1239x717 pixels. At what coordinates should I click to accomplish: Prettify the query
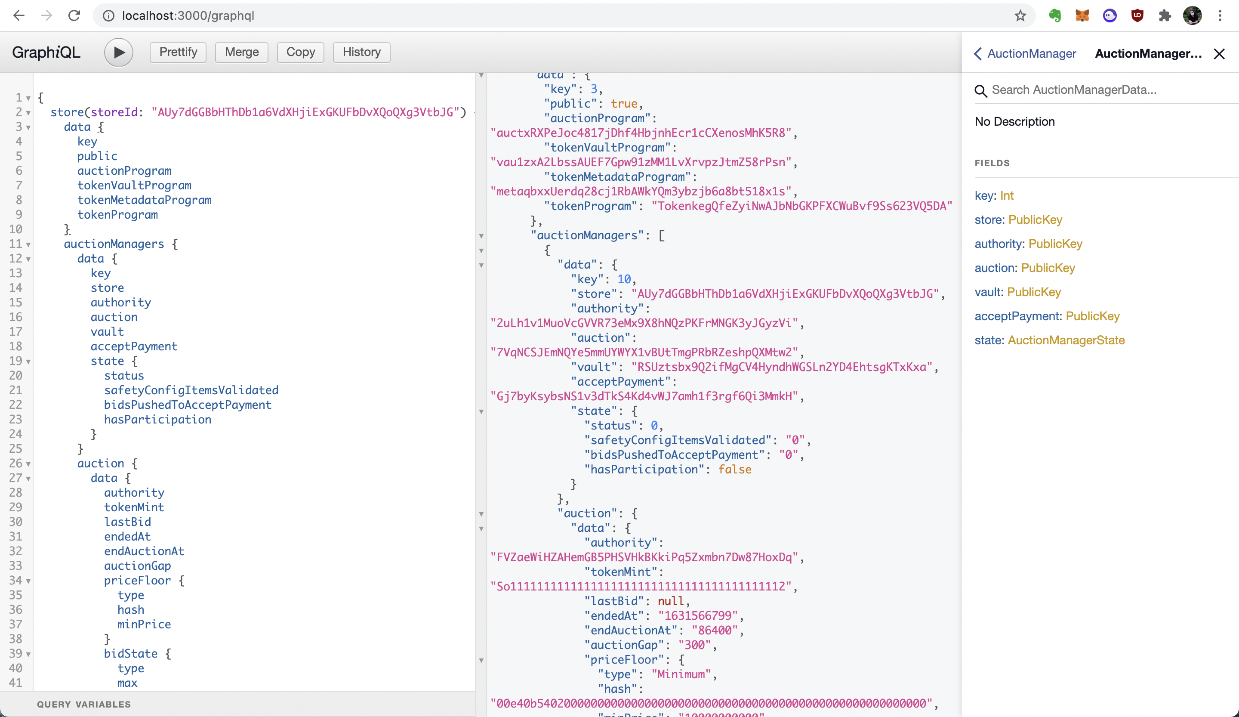(x=178, y=52)
